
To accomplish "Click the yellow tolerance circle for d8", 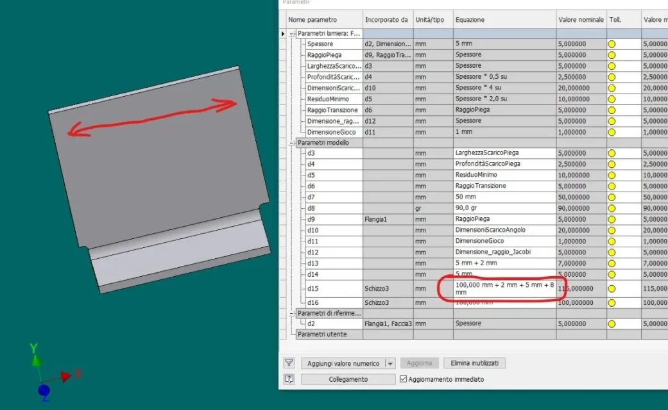I will coord(612,208).
